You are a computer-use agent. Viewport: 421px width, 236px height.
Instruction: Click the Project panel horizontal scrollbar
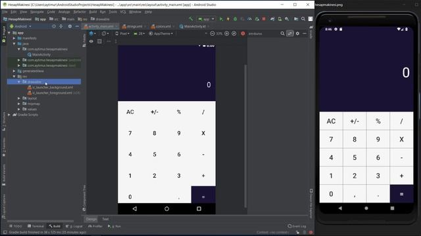point(41,221)
